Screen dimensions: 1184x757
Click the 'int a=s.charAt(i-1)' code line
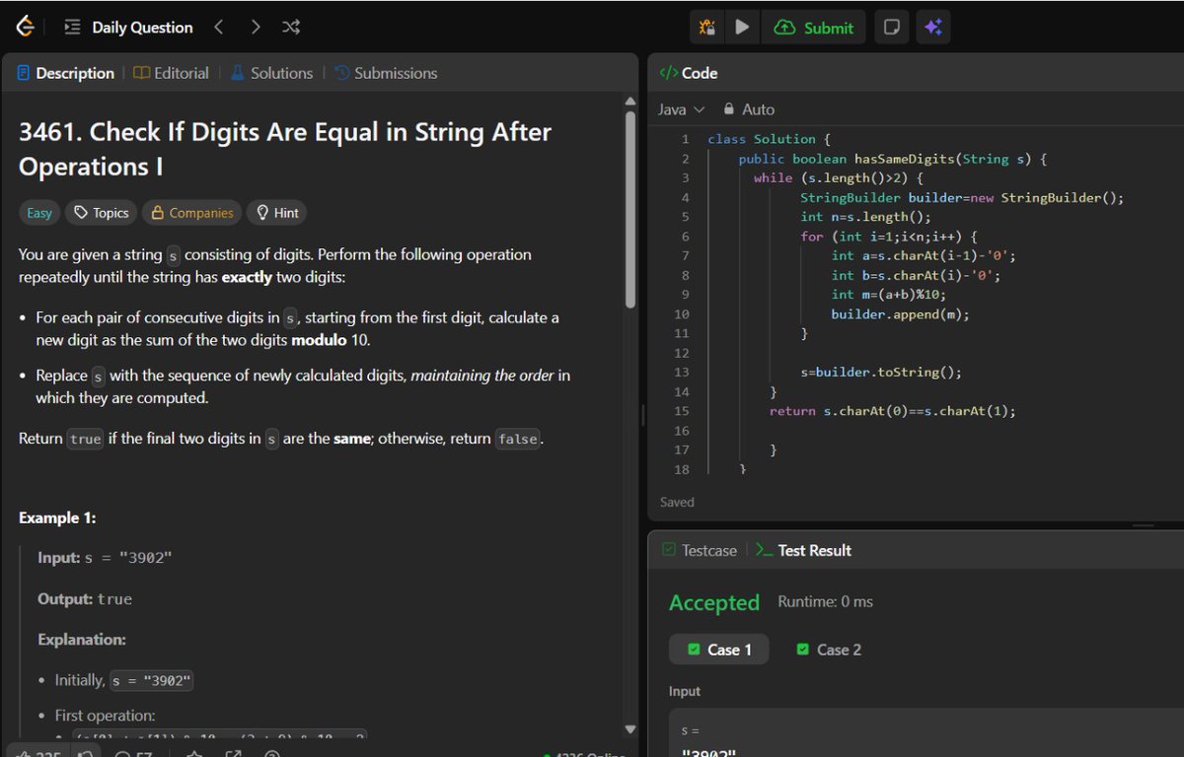click(924, 255)
